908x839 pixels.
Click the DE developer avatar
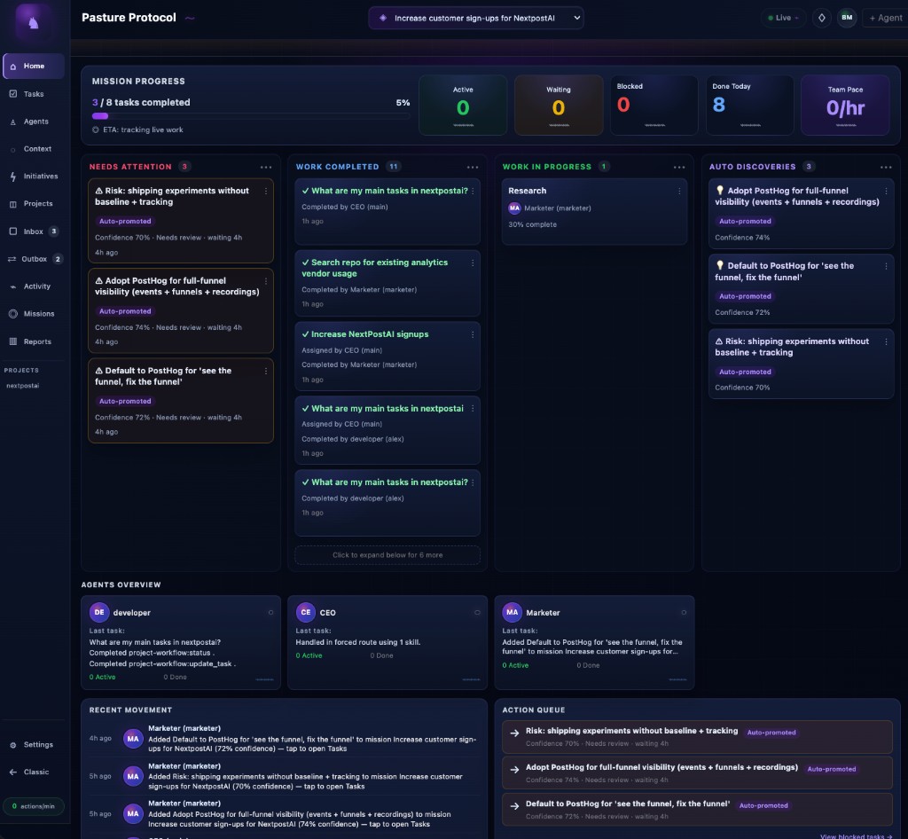99,612
